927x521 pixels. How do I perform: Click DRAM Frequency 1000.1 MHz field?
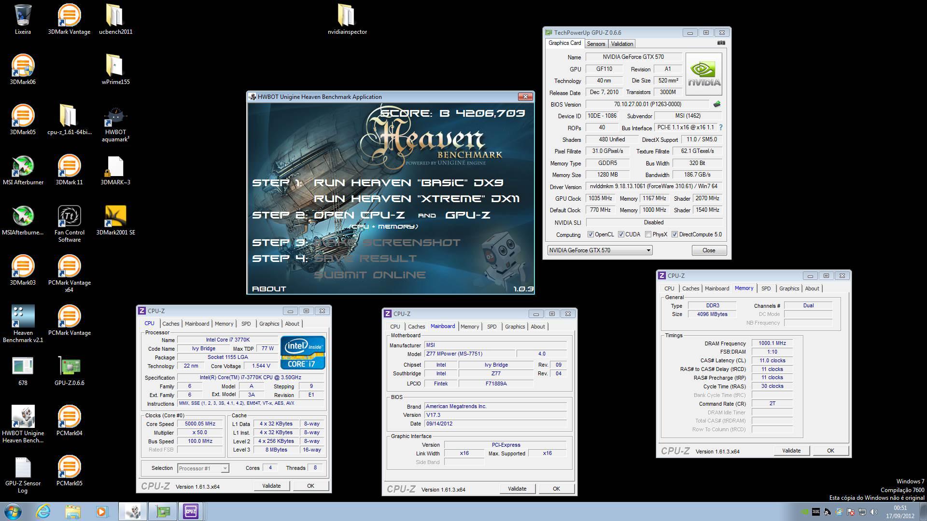(772, 343)
